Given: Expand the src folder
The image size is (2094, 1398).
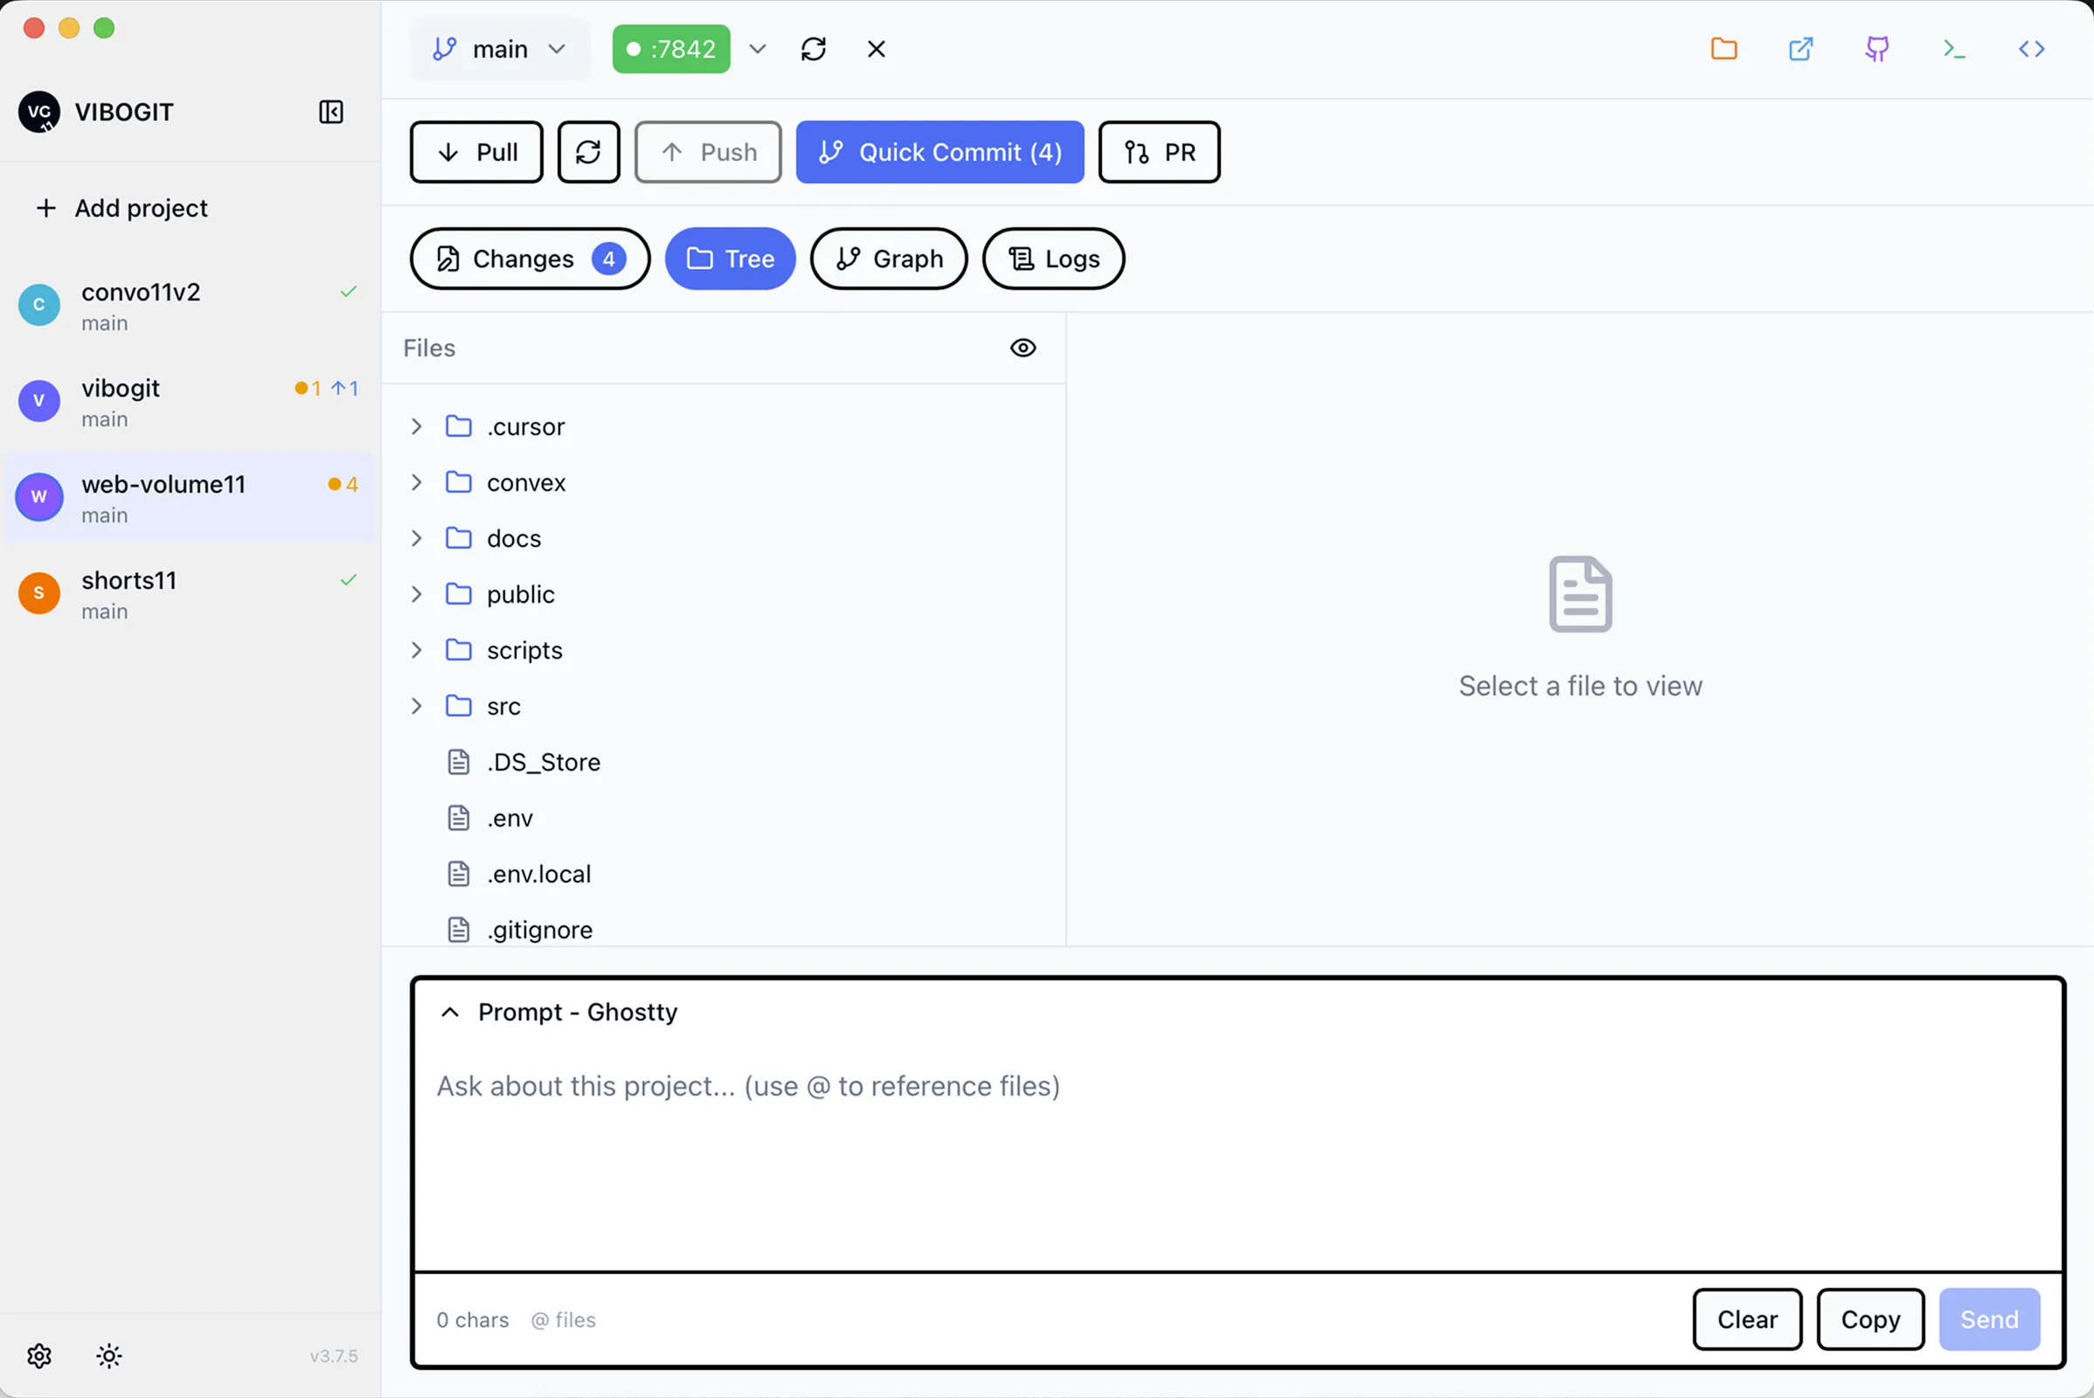Looking at the screenshot, I should point(417,706).
